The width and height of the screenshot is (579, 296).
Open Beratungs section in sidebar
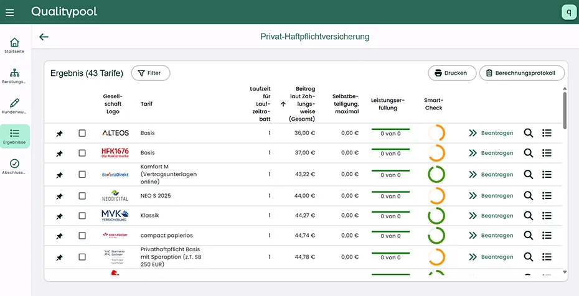coord(14,76)
